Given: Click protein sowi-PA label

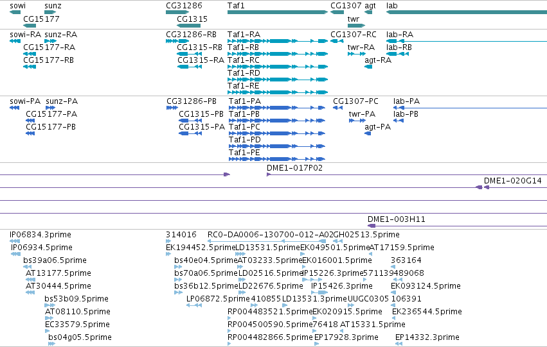Looking at the screenshot, I should [25, 101].
